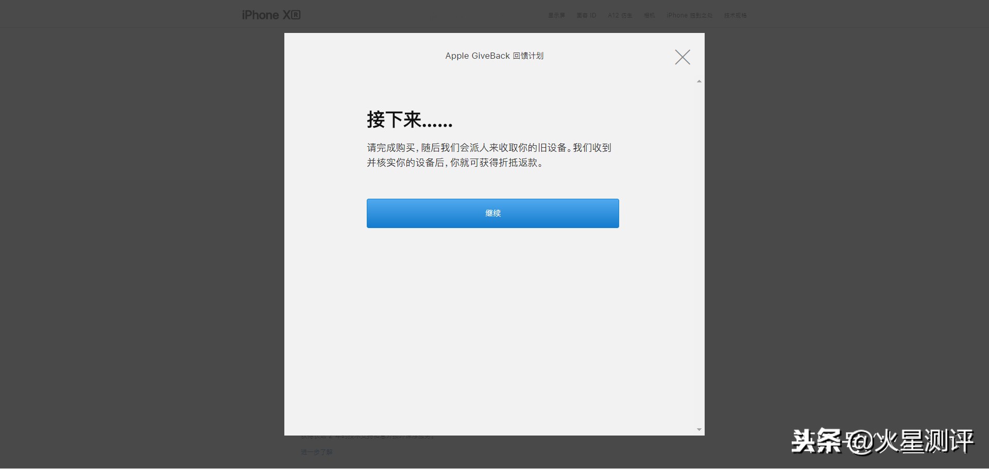Click the scrollbar down arrow

coord(698,429)
